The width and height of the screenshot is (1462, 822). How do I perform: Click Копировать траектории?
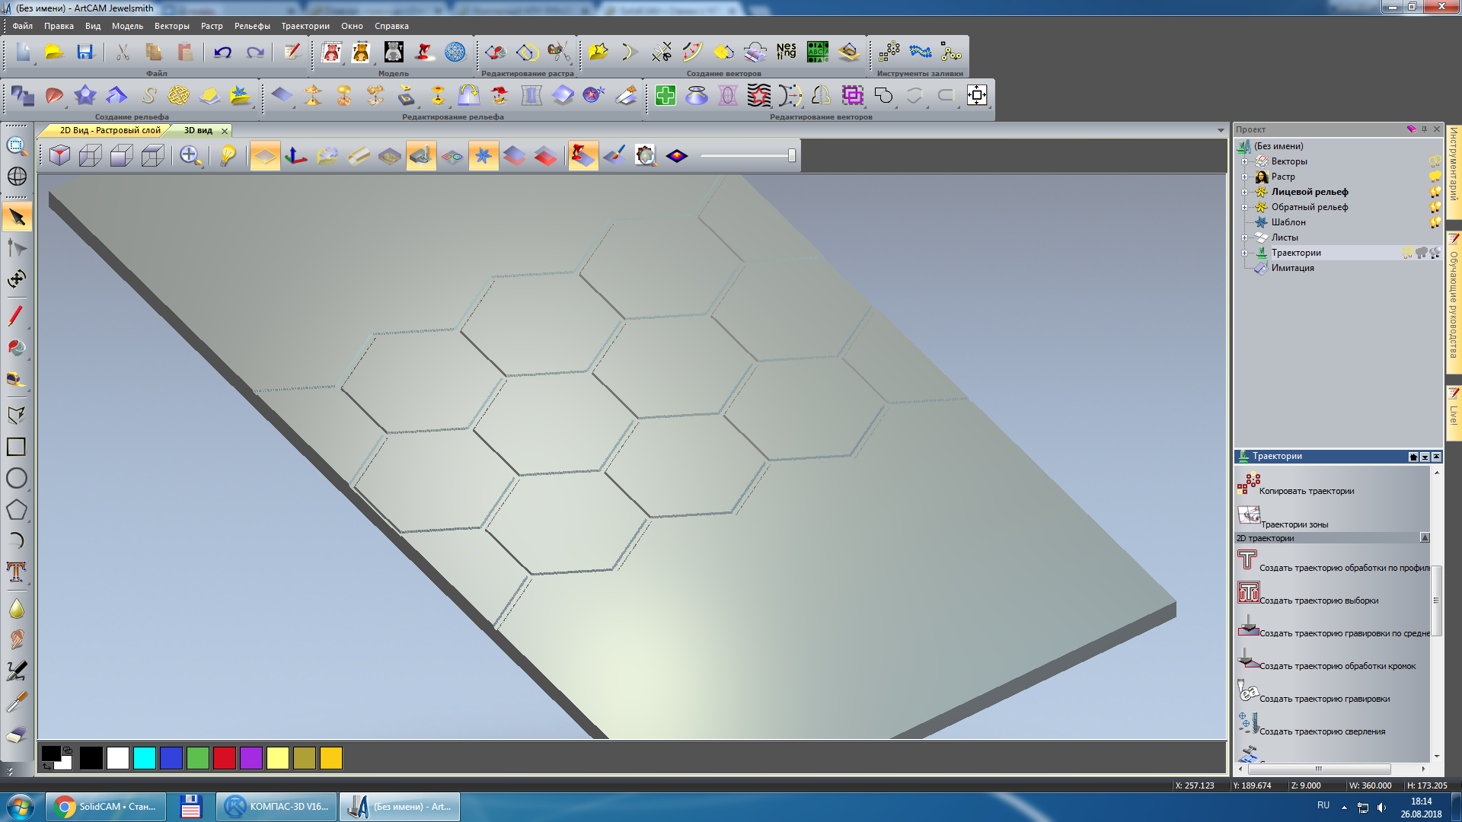point(1307,491)
